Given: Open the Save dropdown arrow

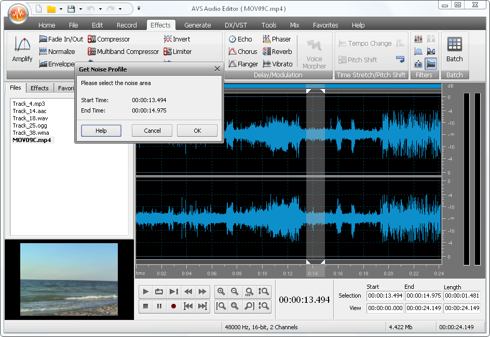Looking at the screenshot, I should (x=80, y=8).
